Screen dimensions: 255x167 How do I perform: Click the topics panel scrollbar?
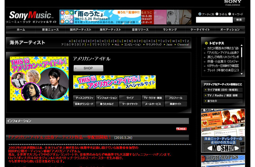tap(242, 52)
